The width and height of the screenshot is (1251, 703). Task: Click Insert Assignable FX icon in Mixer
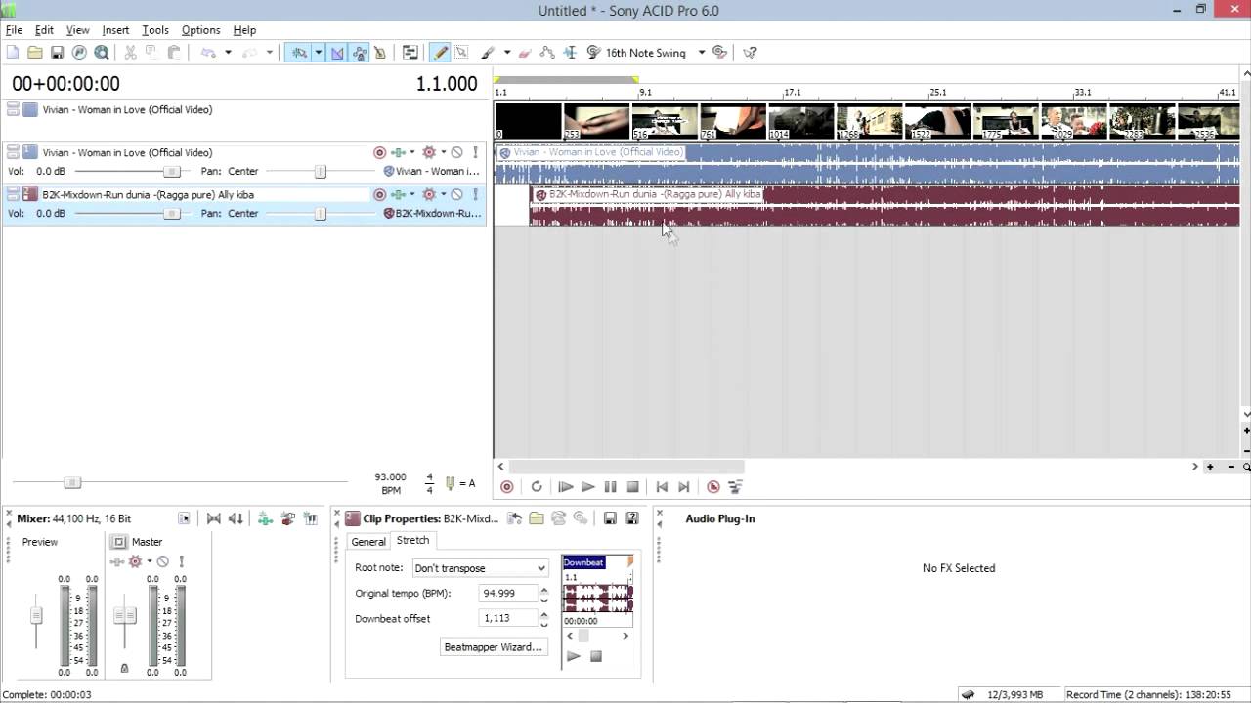pos(265,518)
